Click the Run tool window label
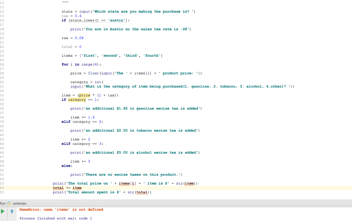Image resolution: width=352 pixels, height=221 pixels. tap(3, 203)
